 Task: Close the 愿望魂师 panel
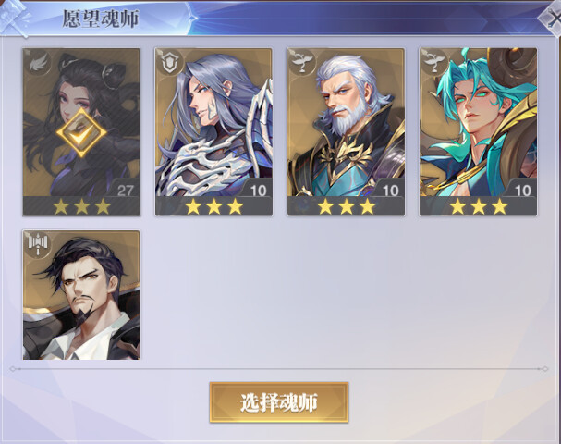tap(551, 18)
